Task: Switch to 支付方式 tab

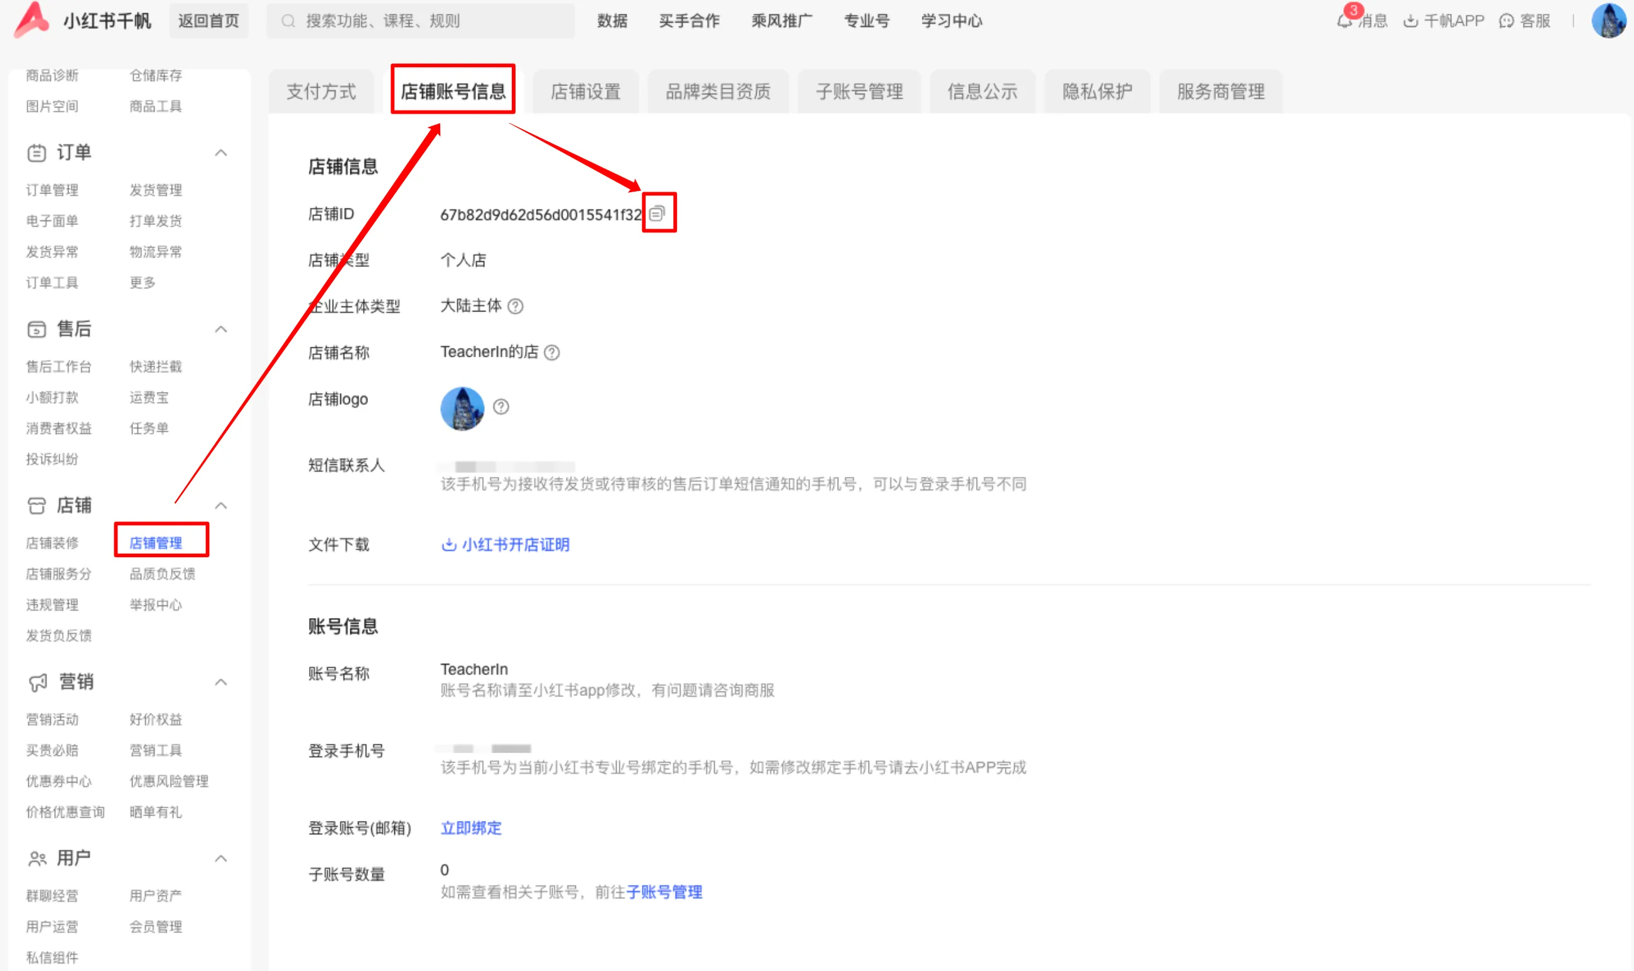Action: coord(321,92)
